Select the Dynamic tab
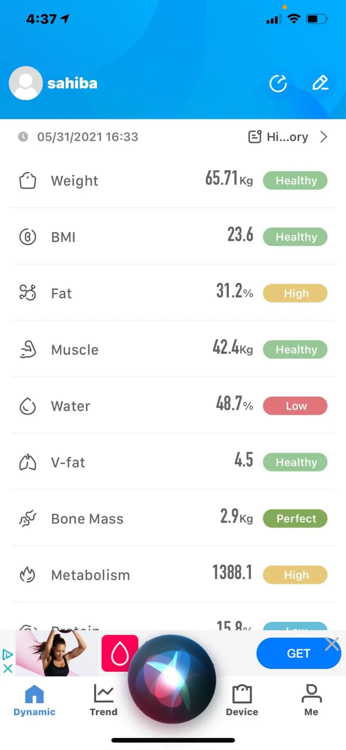Screen dimensions: 346x750 34,700
